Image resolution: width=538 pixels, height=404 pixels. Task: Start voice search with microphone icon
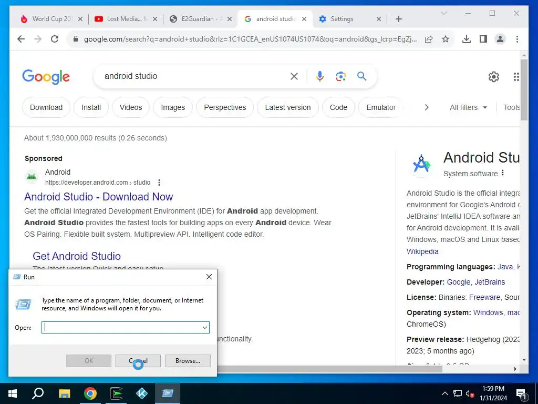320,76
